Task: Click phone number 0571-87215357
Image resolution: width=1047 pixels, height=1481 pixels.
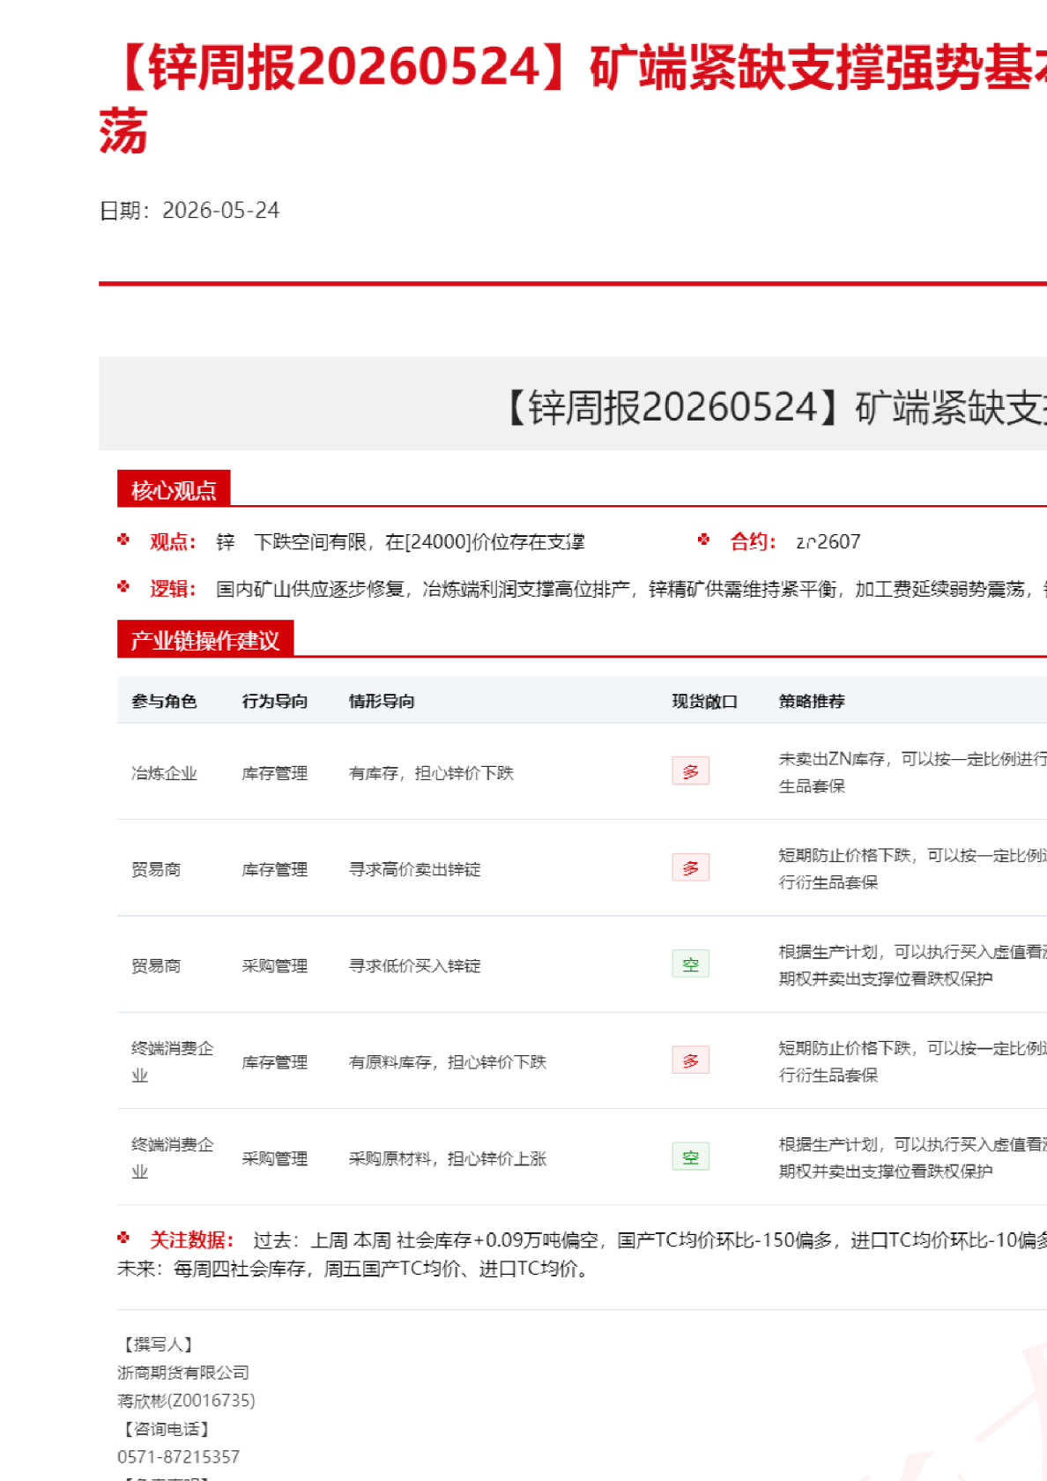Action: coord(178,1457)
